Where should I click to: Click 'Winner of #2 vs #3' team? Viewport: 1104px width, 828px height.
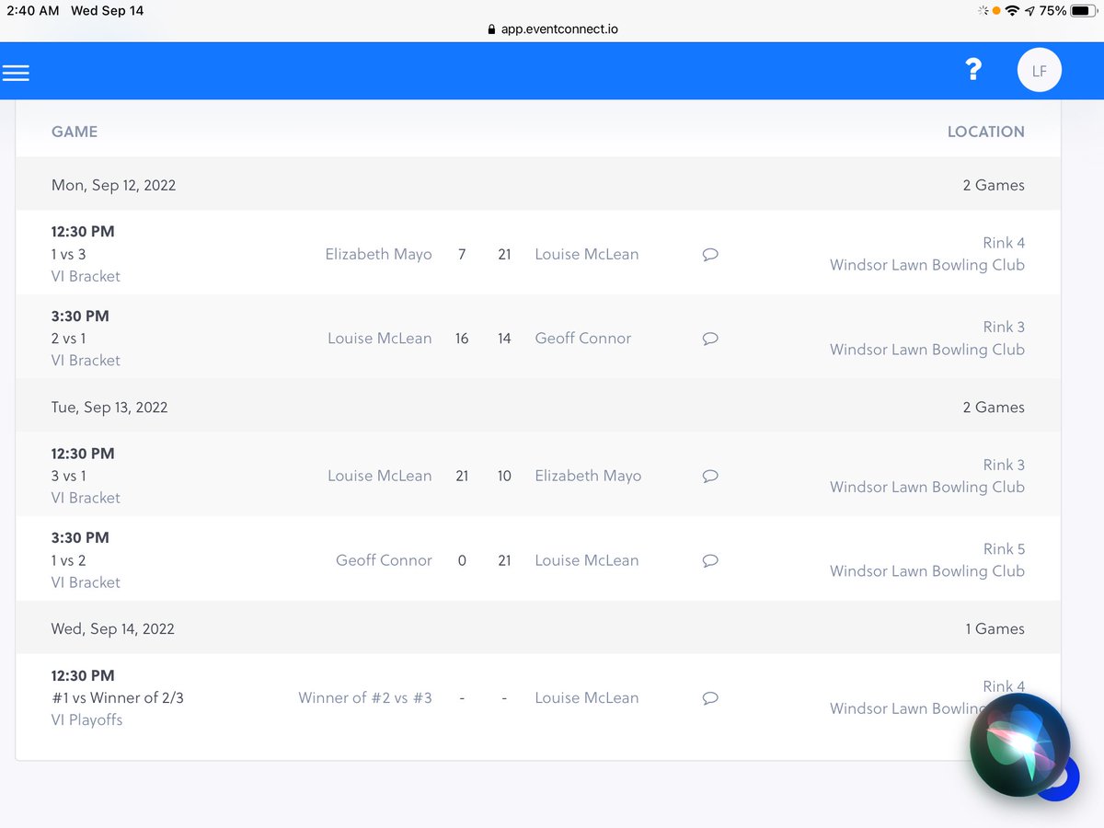tap(365, 697)
